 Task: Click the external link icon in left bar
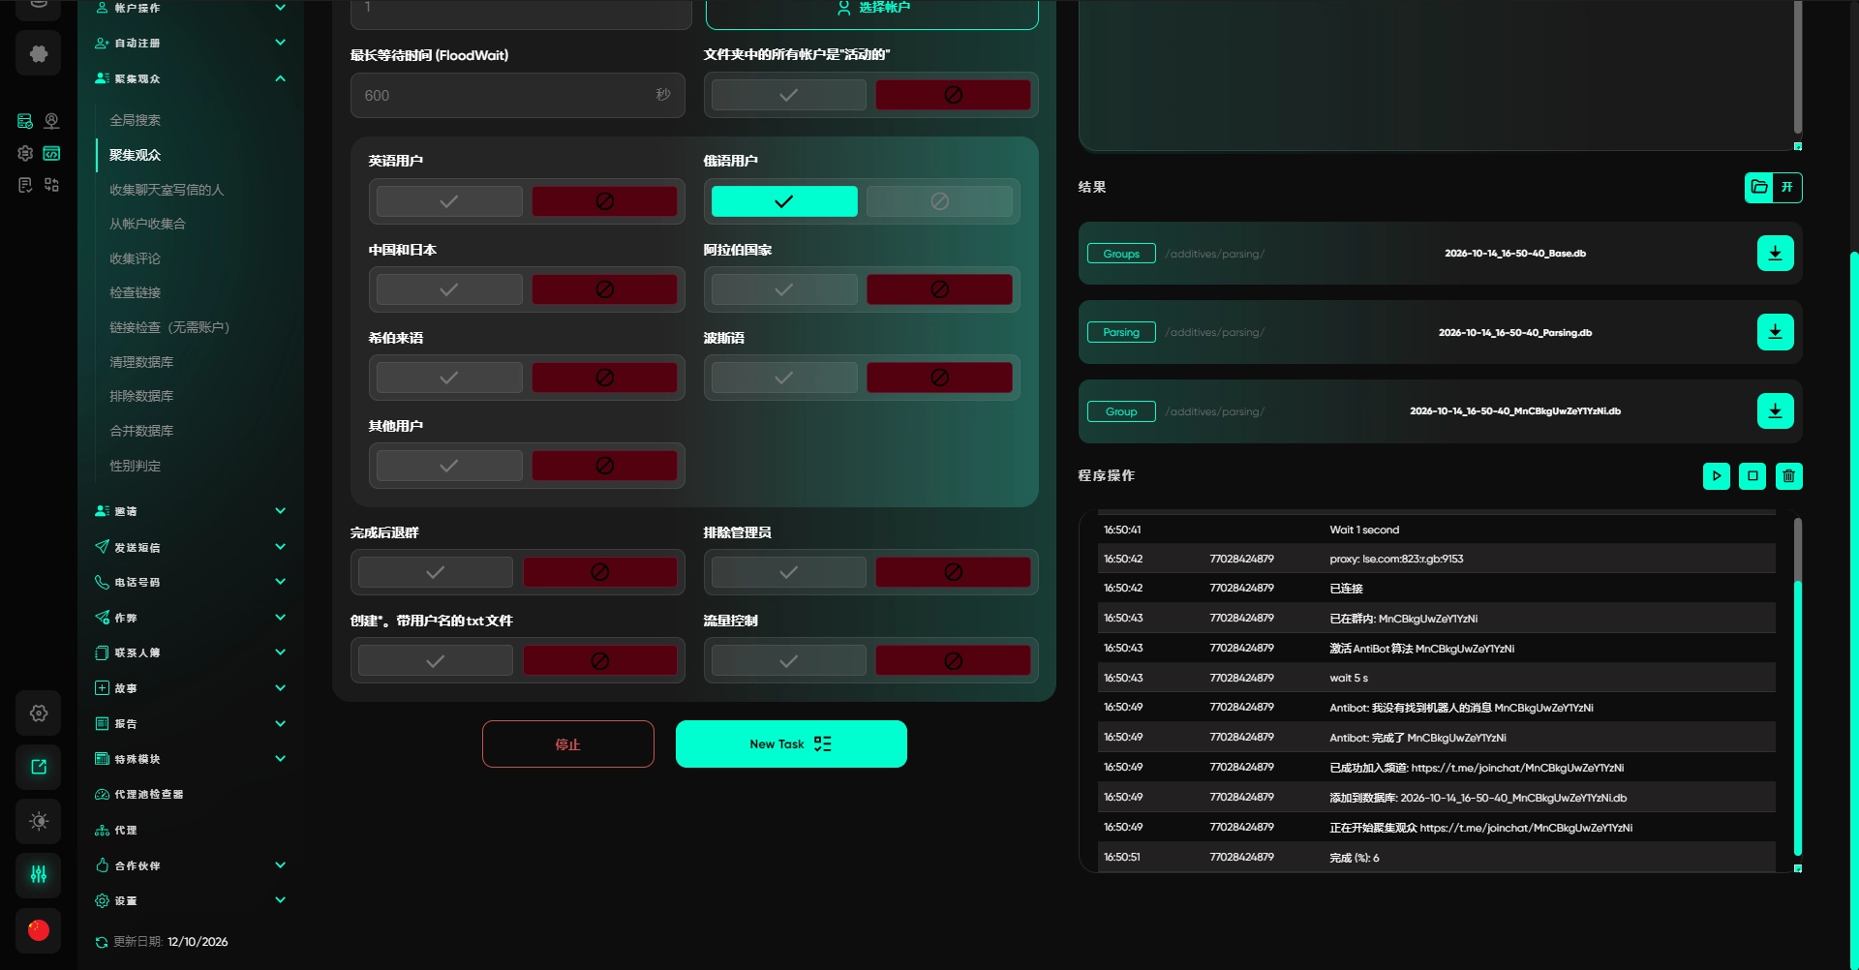coord(39,767)
